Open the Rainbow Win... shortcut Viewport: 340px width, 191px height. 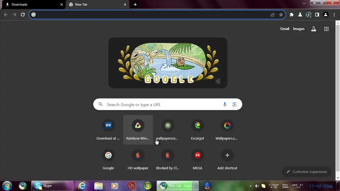[138, 130]
